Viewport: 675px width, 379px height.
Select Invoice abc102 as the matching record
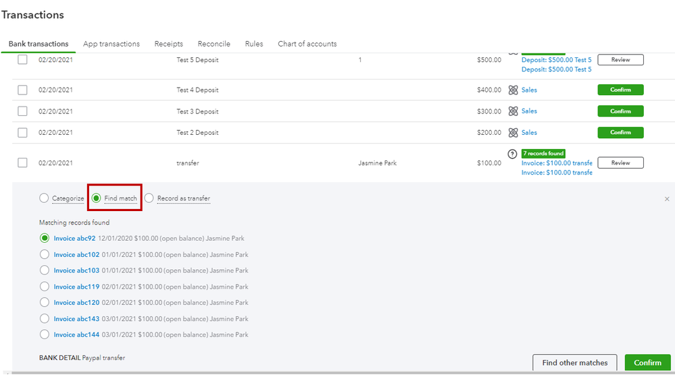(x=45, y=254)
